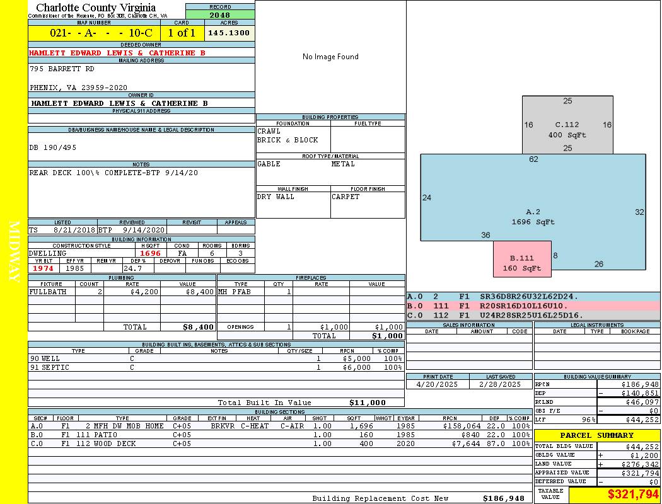Screen dimensions: 662x504
Task: Click the No Image Found placeholder
Action: [330, 57]
